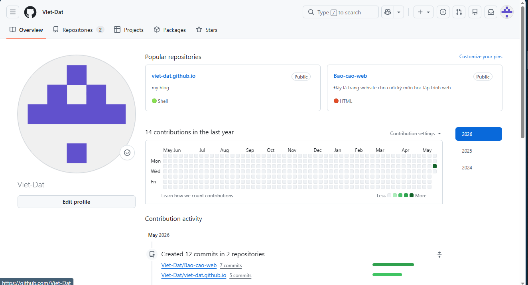Viewport: 528px width, 285px height.
Task: Open the Pull requests icon in header
Action: point(459,12)
